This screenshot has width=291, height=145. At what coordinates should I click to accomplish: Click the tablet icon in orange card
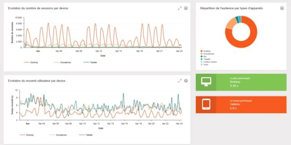point(206,104)
